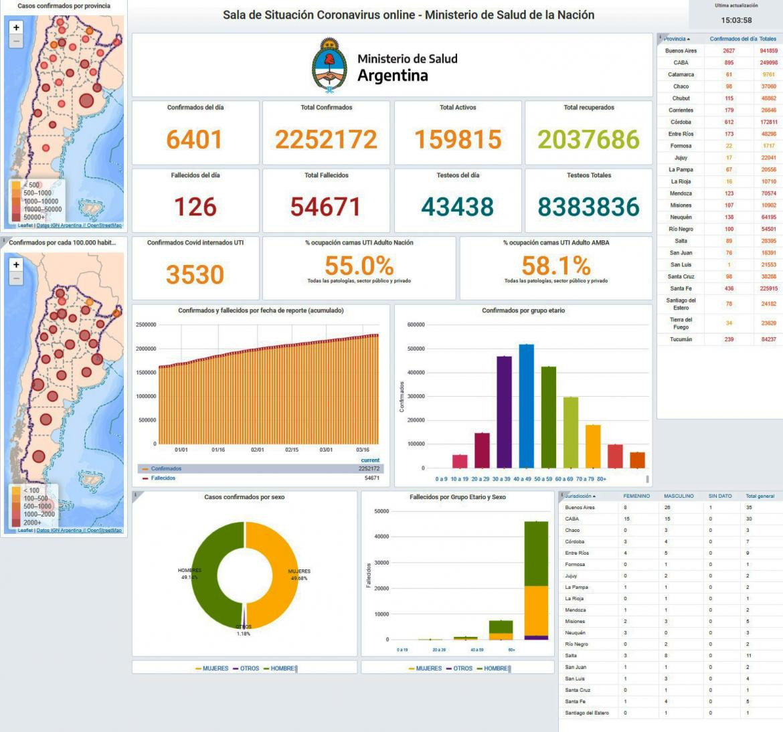The image size is (783, 732).
Task: Toggle the Confirmados series in the accumulated chart legend
Action: (166, 468)
